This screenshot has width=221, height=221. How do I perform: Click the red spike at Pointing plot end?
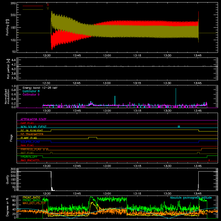(x=198, y=15)
